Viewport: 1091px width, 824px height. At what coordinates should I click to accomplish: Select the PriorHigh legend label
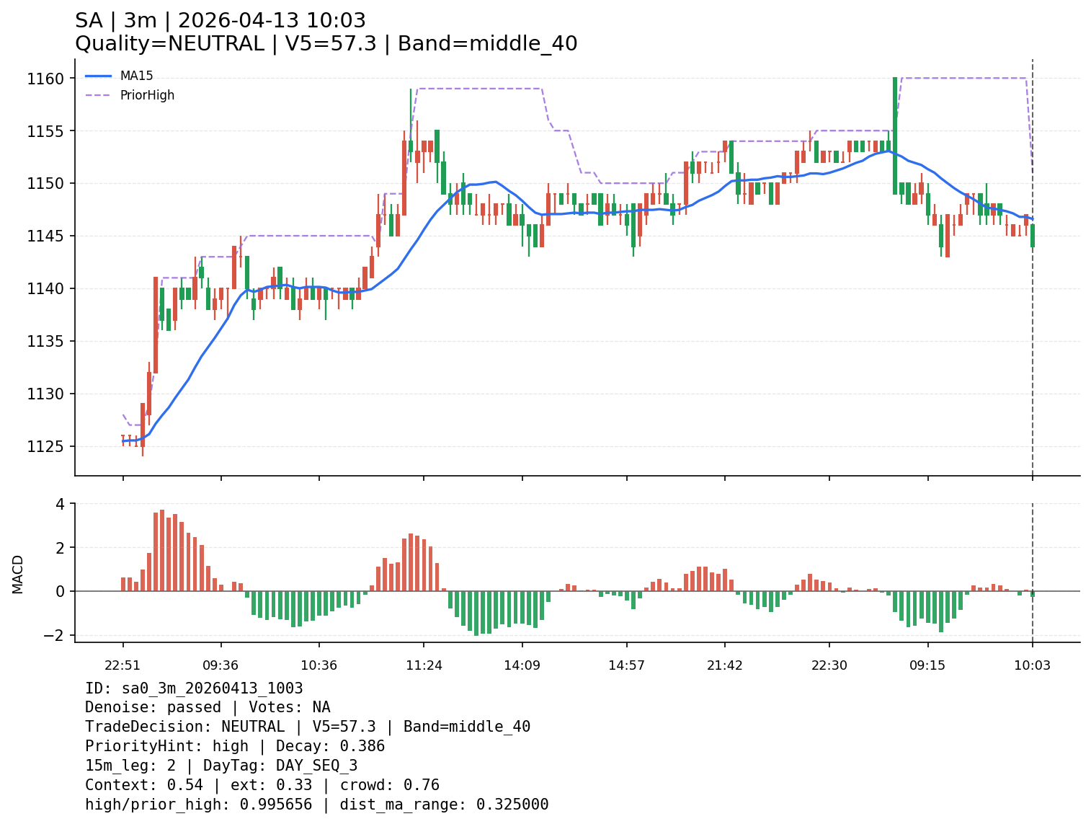pos(147,95)
